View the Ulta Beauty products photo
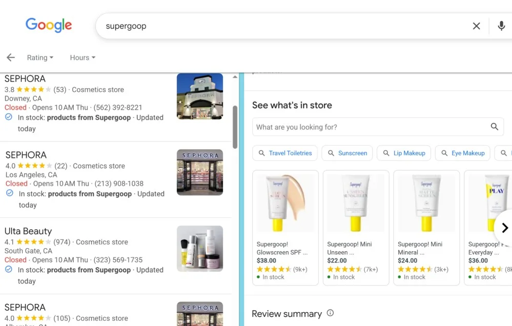Screen dimensions: 512x326 200,249
